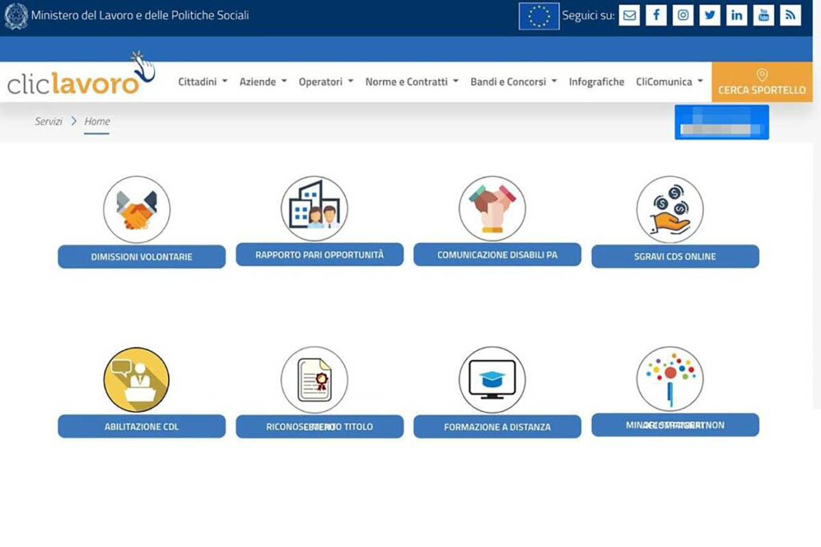Open the Facebook social icon
Screen dimensions: 821x547
pos(656,15)
